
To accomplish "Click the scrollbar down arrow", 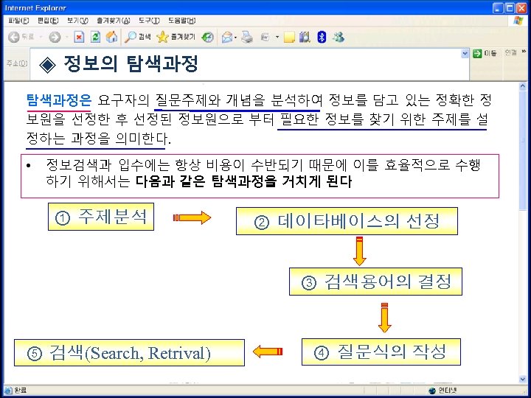I will (x=523, y=380).
